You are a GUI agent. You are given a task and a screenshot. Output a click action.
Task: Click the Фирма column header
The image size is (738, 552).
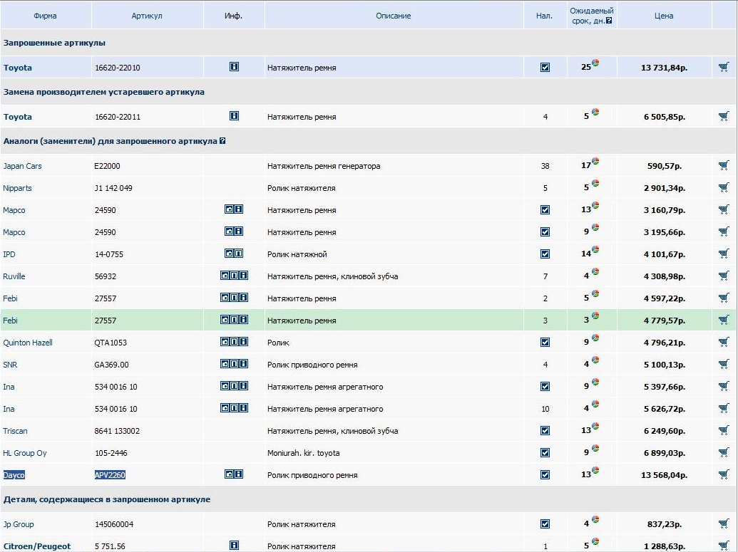tap(45, 16)
